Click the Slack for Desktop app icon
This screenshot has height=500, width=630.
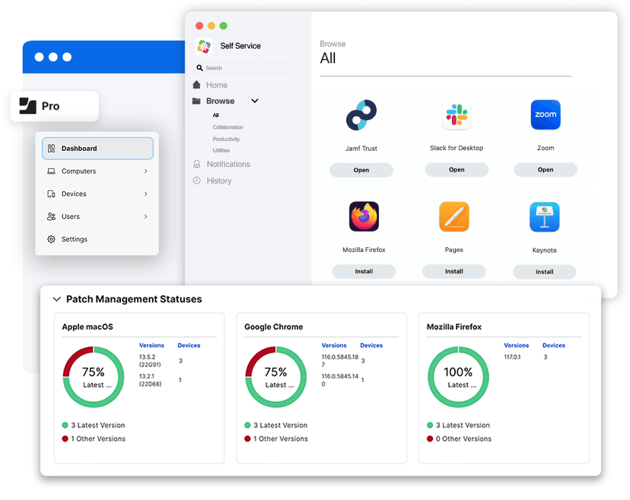[x=457, y=114]
